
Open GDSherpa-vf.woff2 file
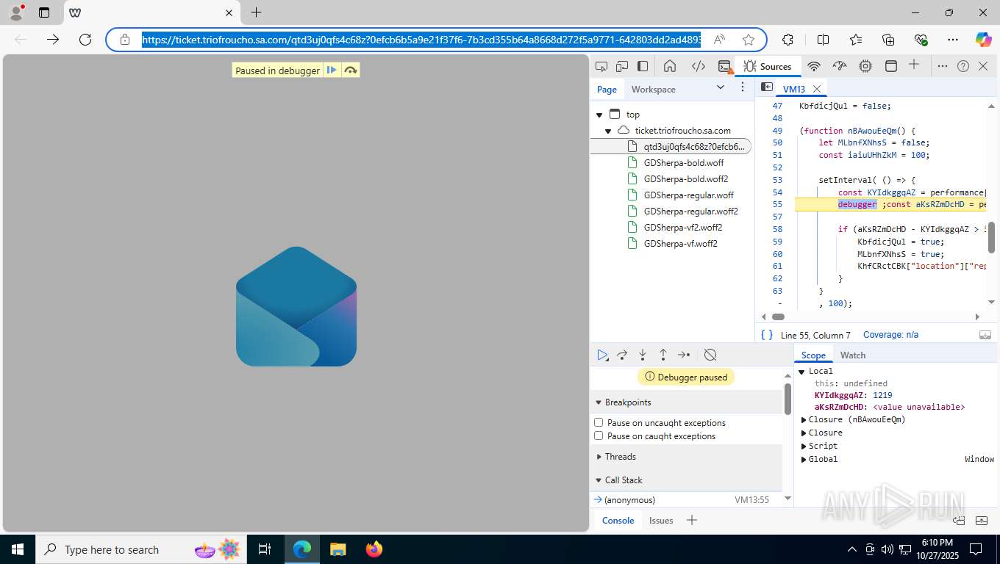[x=680, y=243]
